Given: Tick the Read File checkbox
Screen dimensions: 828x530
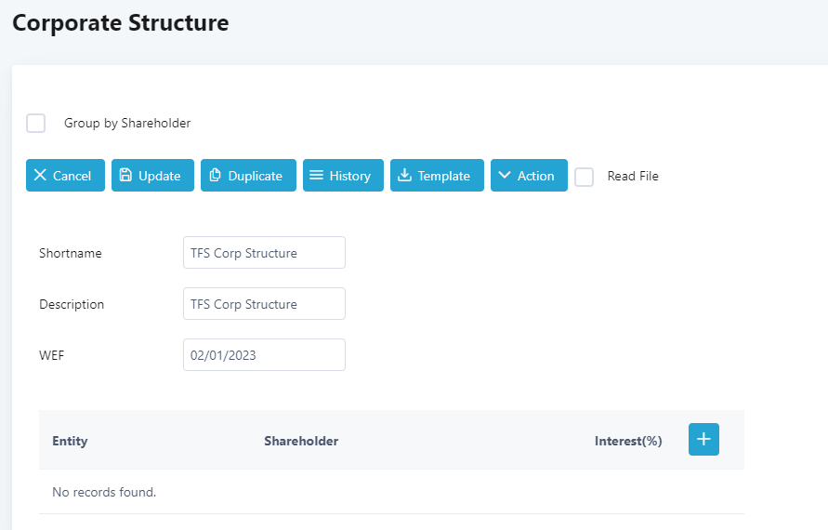Looking at the screenshot, I should click(x=584, y=177).
